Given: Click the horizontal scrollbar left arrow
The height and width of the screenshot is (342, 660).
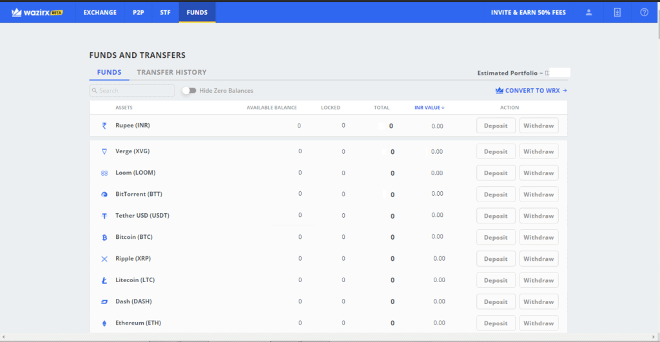Looking at the screenshot, I should pyautogui.click(x=3, y=337).
